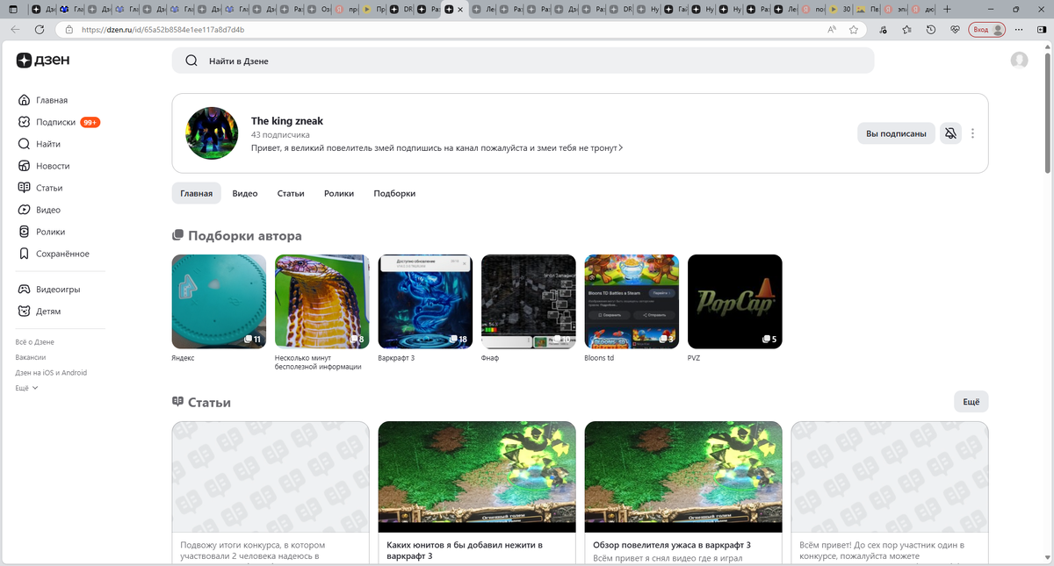This screenshot has width=1054, height=566.
Task: Click the Подборки автора heading
Action: coord(244,235)
